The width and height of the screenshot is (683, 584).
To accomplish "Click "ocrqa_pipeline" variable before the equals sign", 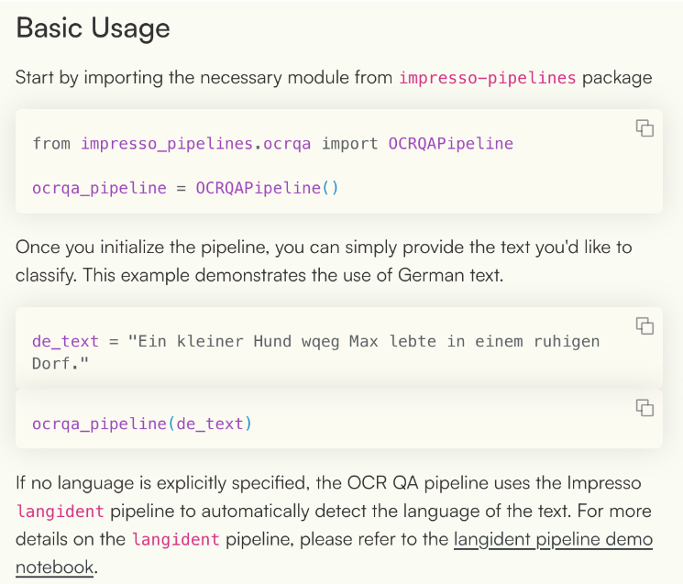I will pyautogui.click(x=99, y=188).
